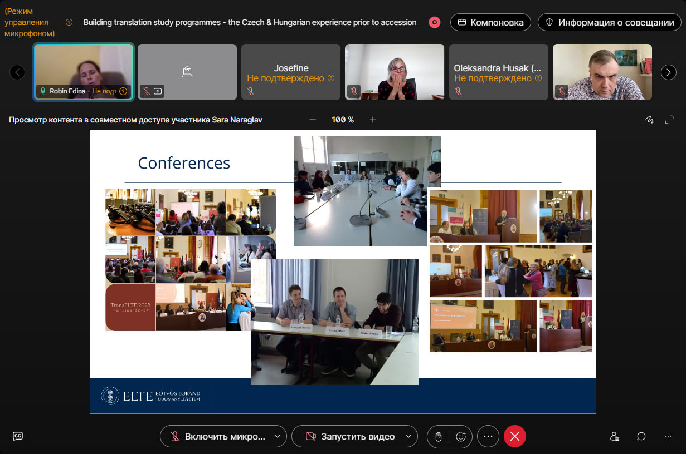Click muted mic icon on Oleksandra Husak's tile
This screenshot has height=454, width=686.
coord(458,91)
